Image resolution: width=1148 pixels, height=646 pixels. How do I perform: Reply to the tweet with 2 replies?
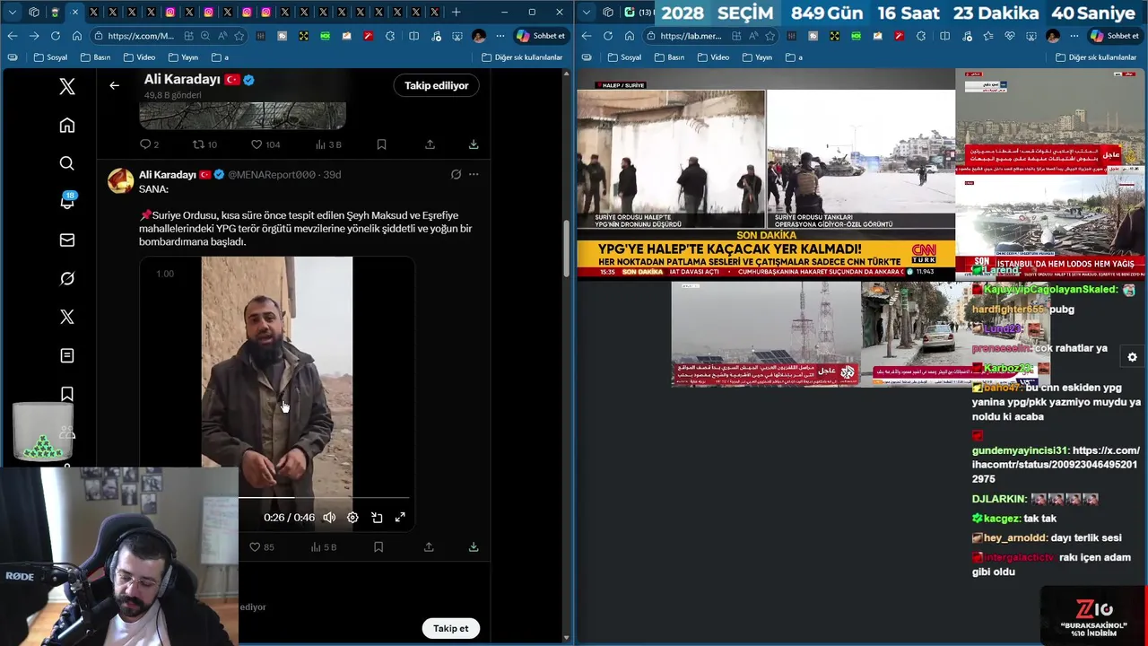[x=149, y=144]
